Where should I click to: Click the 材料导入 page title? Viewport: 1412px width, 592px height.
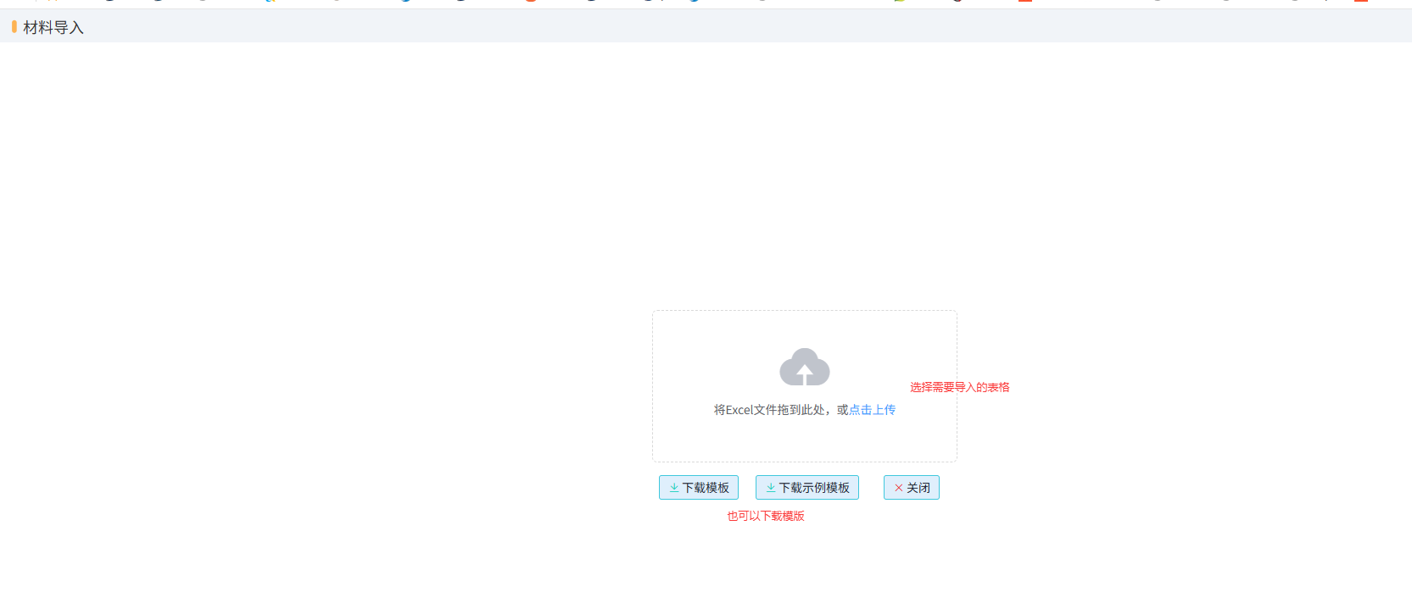point(53,28)
